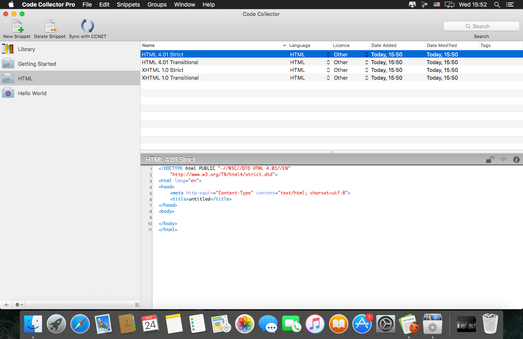Image resolution: width=523 pixels, height=339 pixels.
Task: Sort by the Language column header
Action: click(x=309, y=45)
